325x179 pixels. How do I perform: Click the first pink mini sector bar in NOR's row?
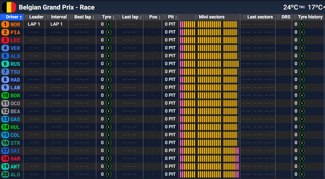click(x=181, y=24)
